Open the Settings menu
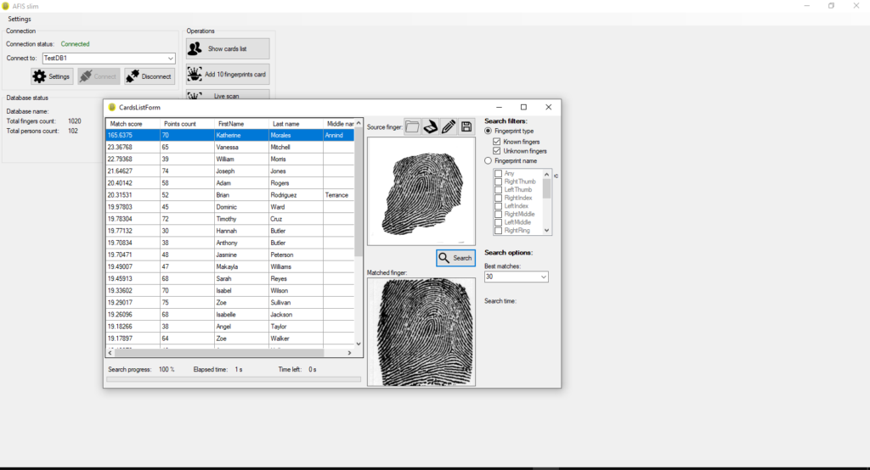Viewport: 870px width, 470px height. pyautogui.click(x=20, y=19)
